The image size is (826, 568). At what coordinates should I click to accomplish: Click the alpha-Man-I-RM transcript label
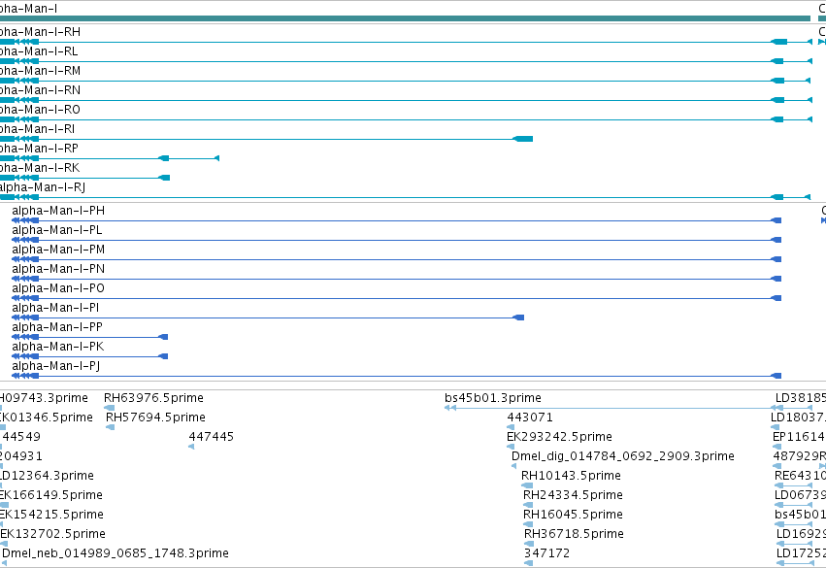(x=40, y=71)
